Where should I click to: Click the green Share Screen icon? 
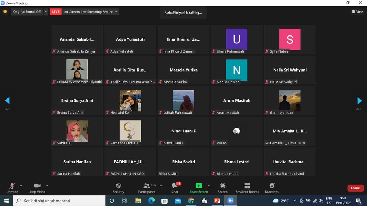click(198, 186)
